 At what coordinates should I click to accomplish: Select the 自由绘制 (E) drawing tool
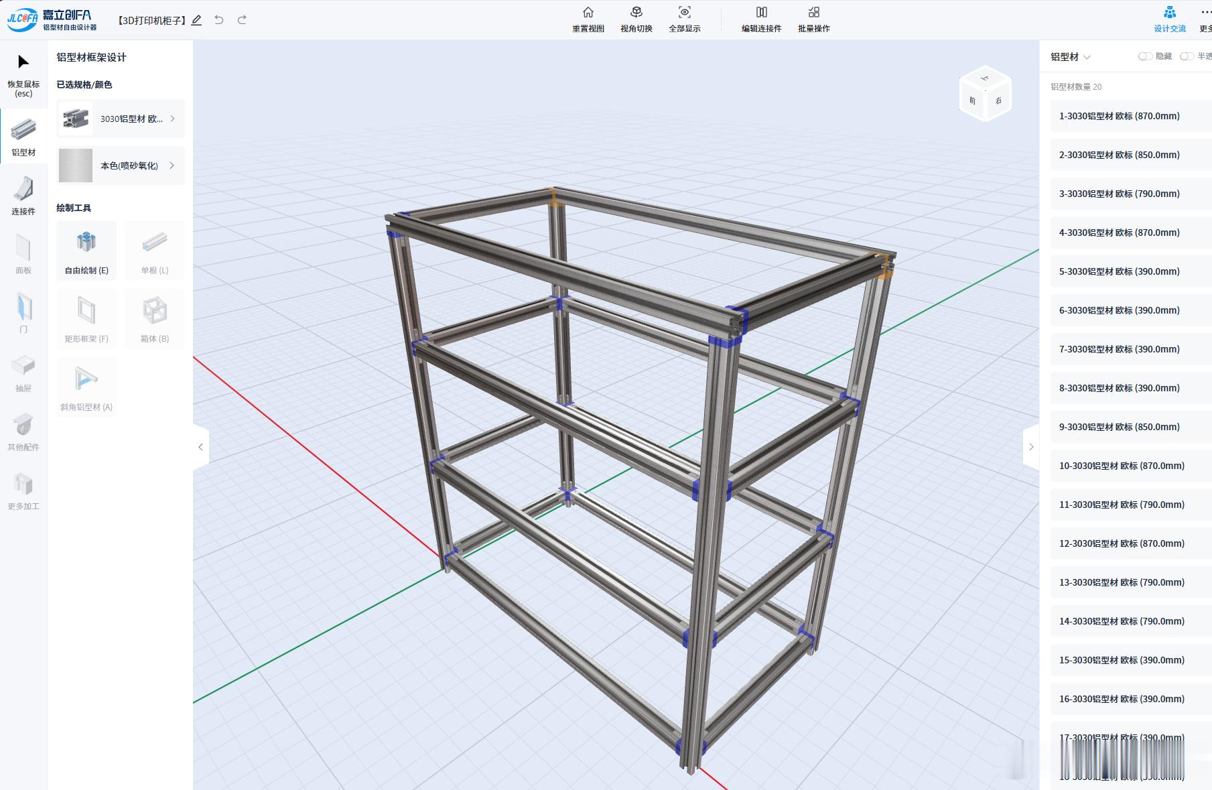tap(86, 251)
